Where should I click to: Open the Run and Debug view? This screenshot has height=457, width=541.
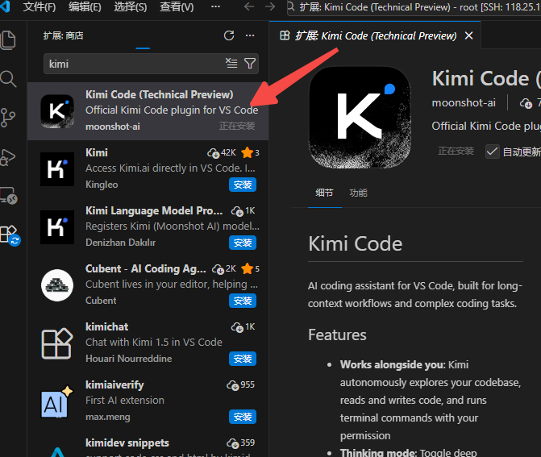9,156
